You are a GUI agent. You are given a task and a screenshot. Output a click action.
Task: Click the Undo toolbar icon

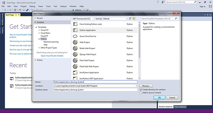pyautogui.click(x=32, y=10)
